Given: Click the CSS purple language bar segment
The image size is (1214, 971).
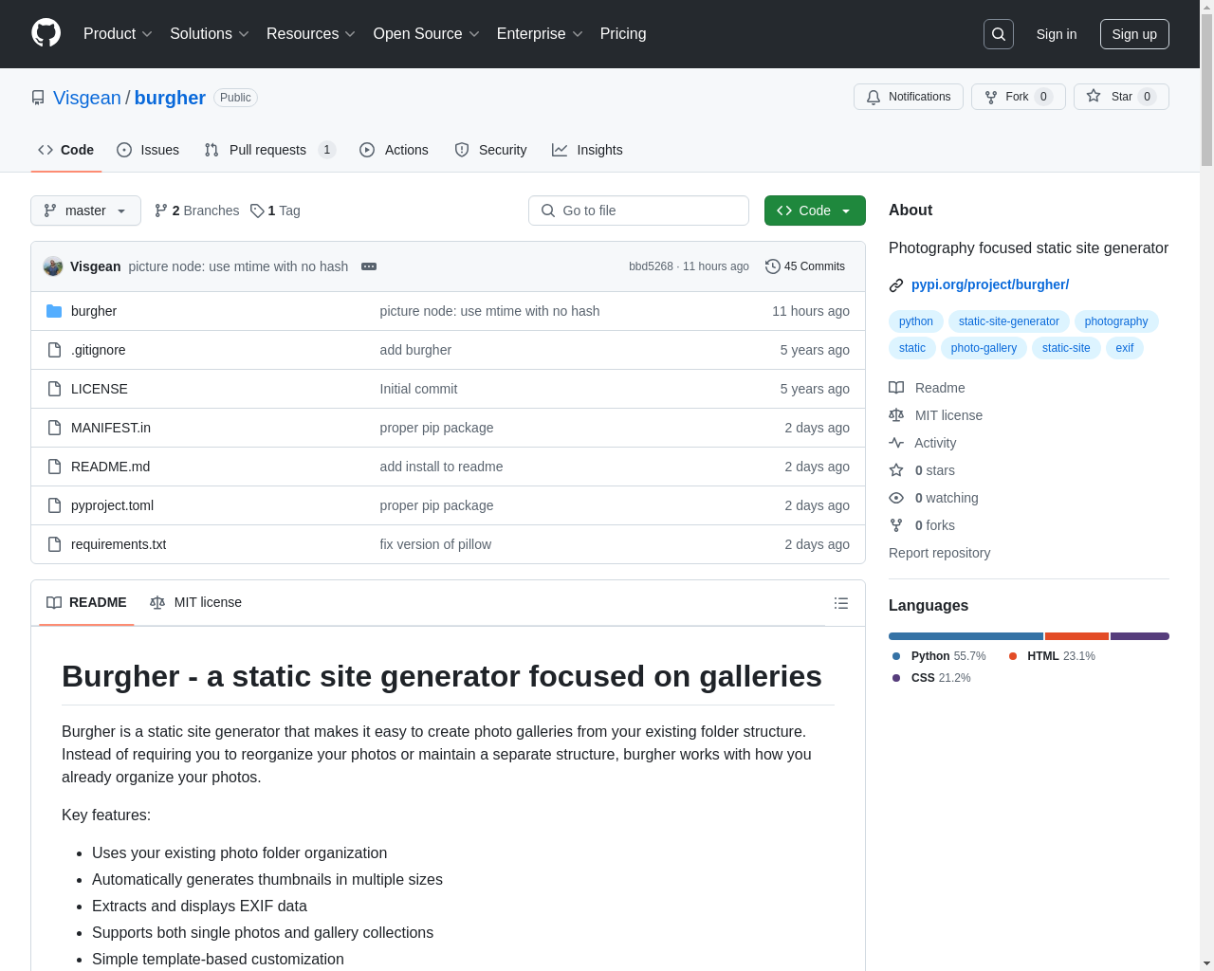Looking at the screenshot, I should click(1140, 636).
